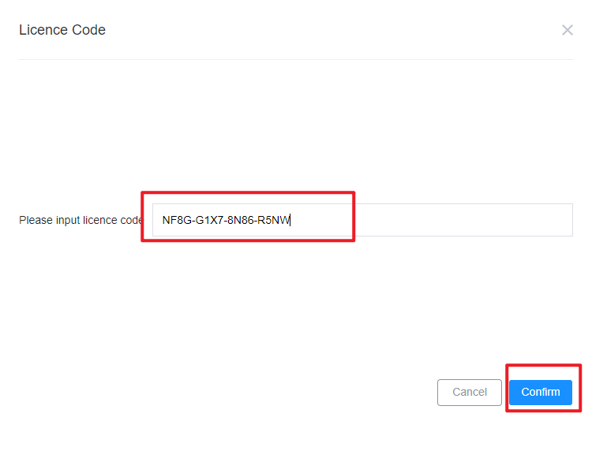The image size is (592, 473).
Task: Focus the licence code input field
Action: [x=362, y=220]
